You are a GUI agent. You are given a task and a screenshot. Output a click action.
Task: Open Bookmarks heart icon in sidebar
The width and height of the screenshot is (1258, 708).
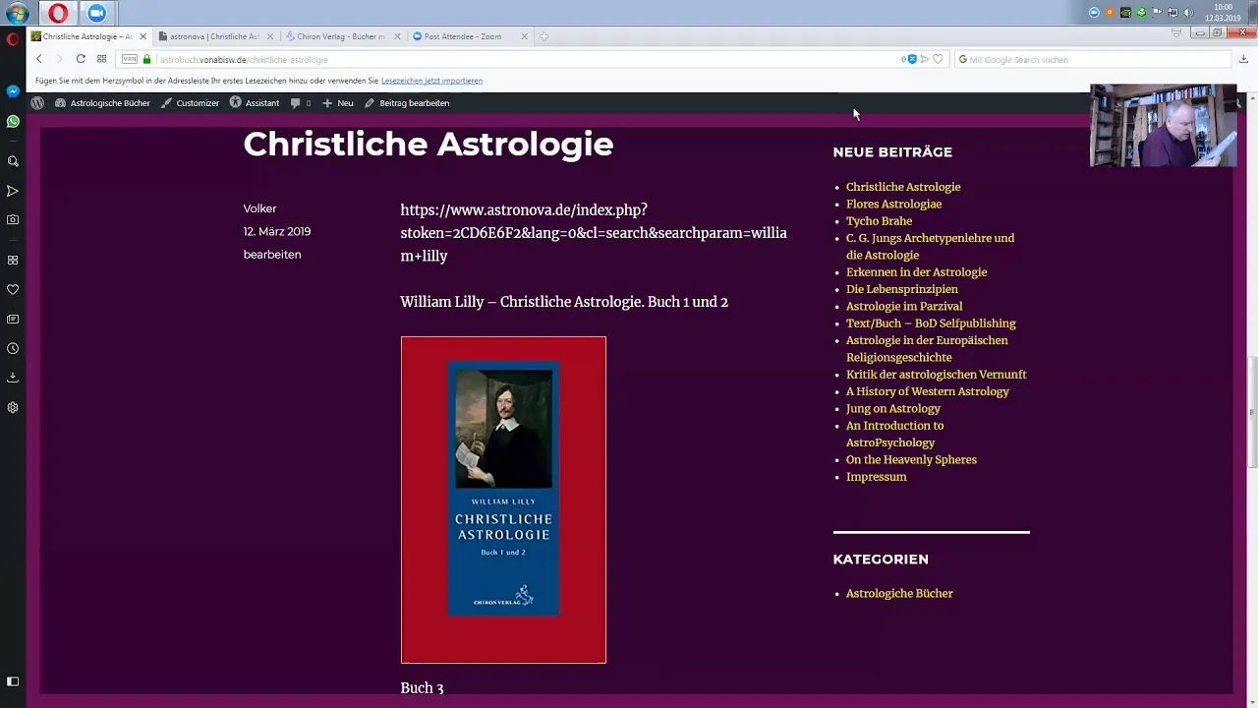pos(13,290)
